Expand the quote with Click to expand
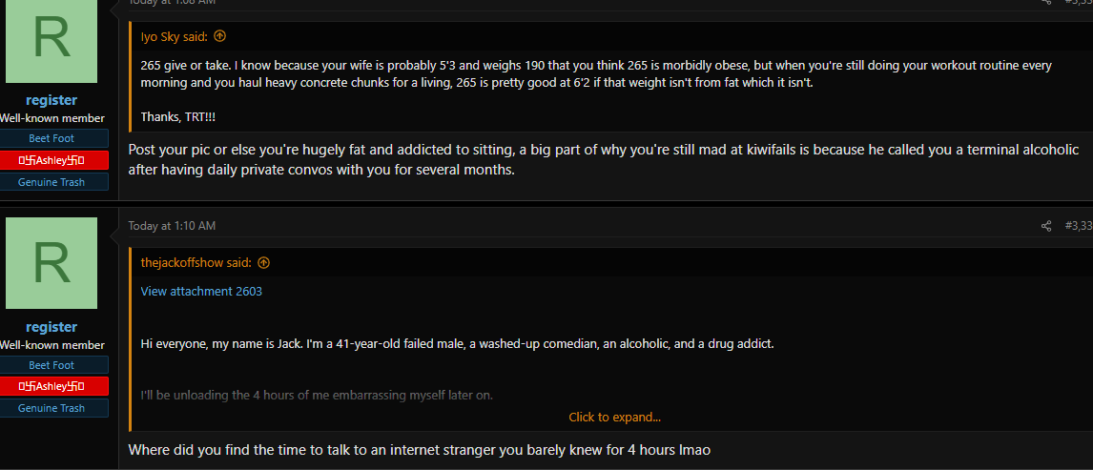Image resolution: width=1093 pixels, height=470 pixels. click(614, 417)
